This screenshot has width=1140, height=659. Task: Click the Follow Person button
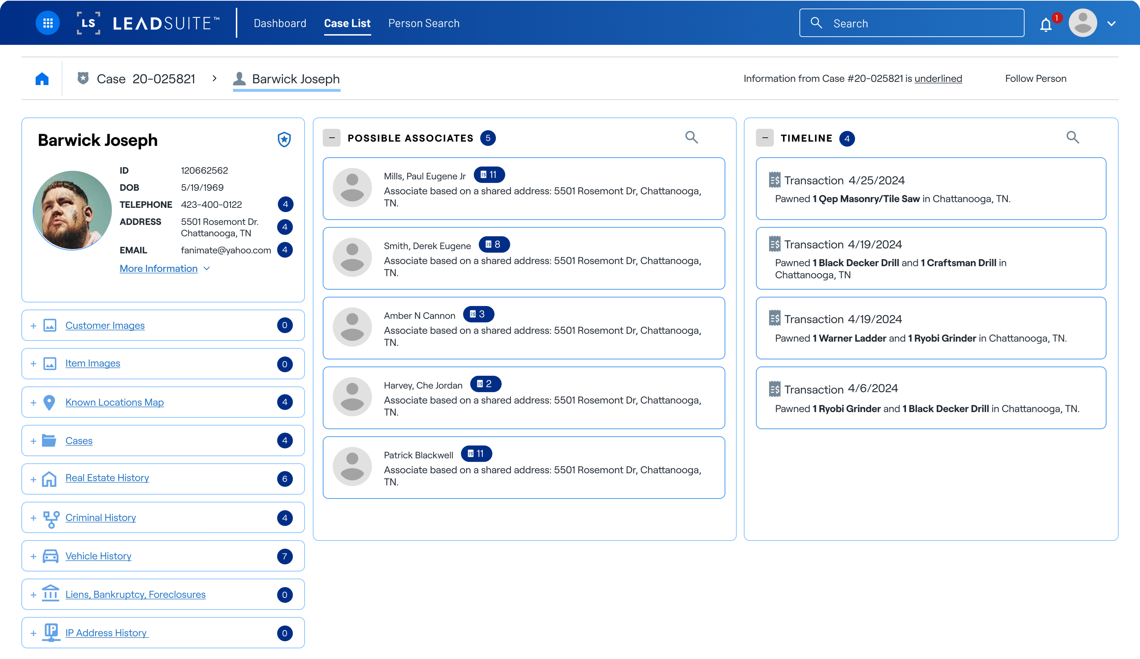pos(1036,79)
